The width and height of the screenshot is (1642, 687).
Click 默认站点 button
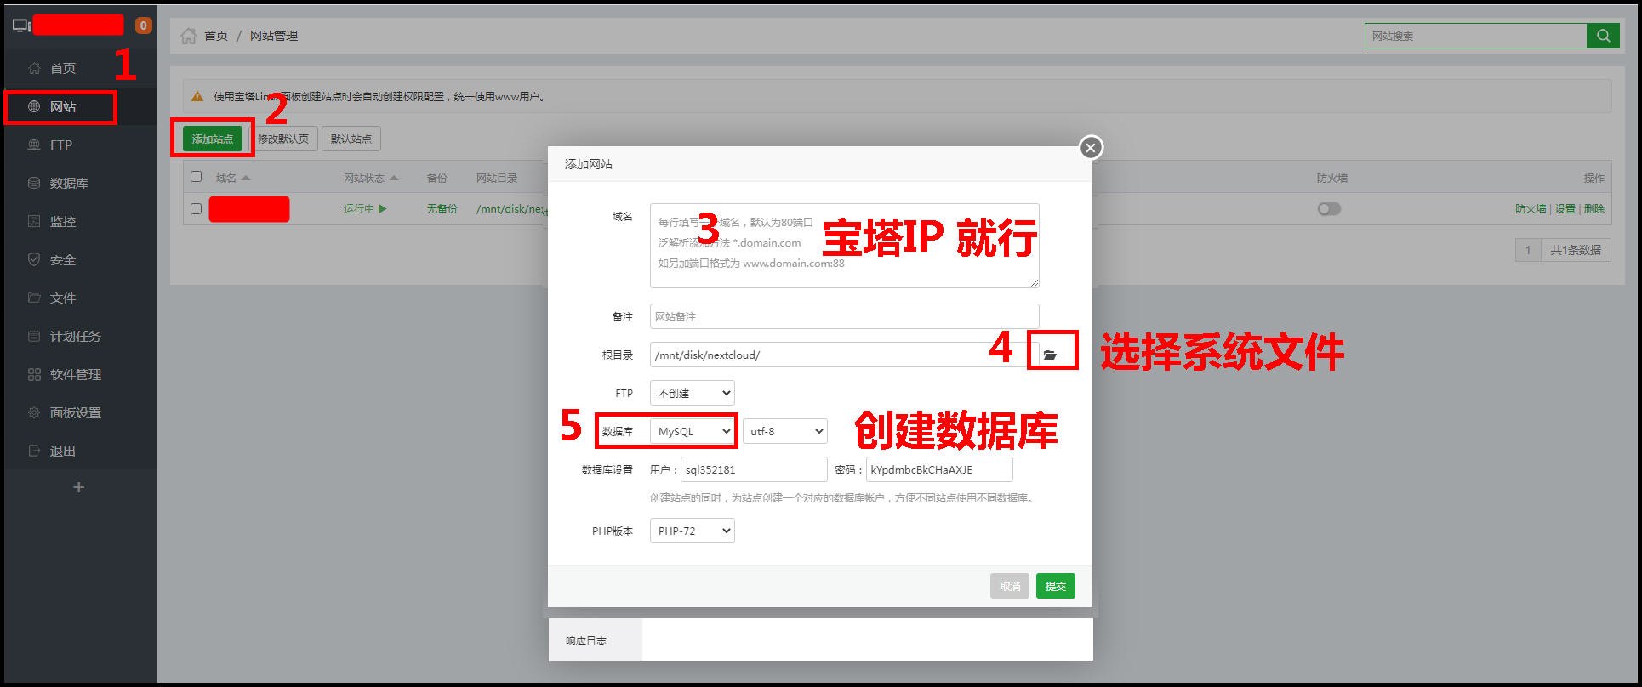pos(351,139)
